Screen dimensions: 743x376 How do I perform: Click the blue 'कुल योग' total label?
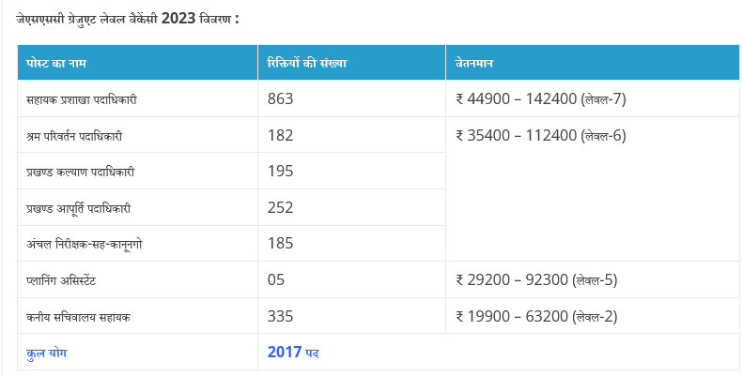47,353
